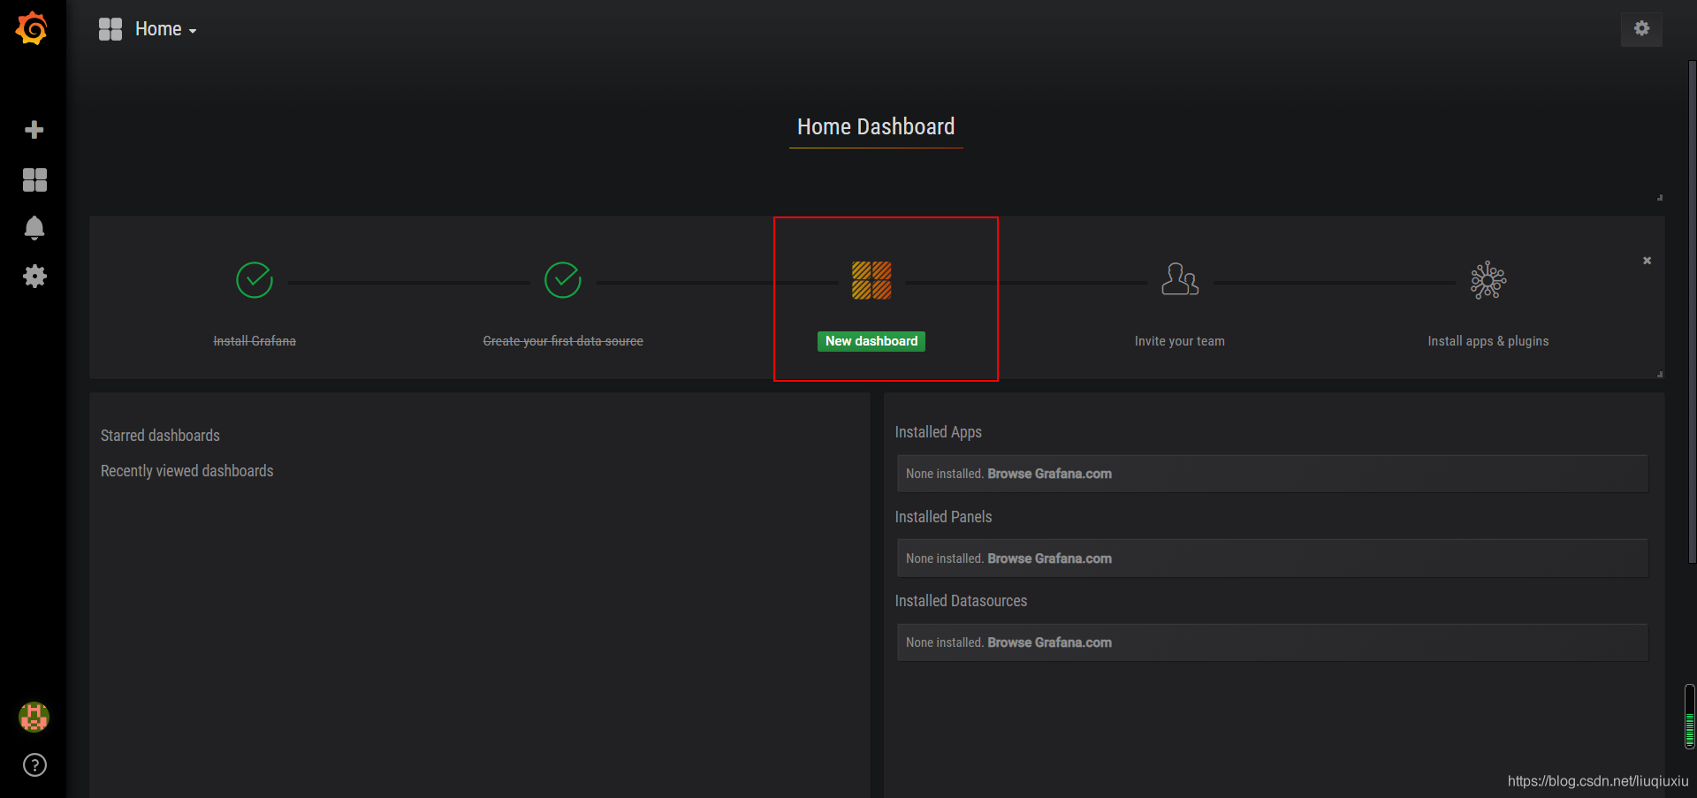Click the Recently viewed dashboards heading
The width and height of the screenshot is (1697, 798).
coord(186,471)
